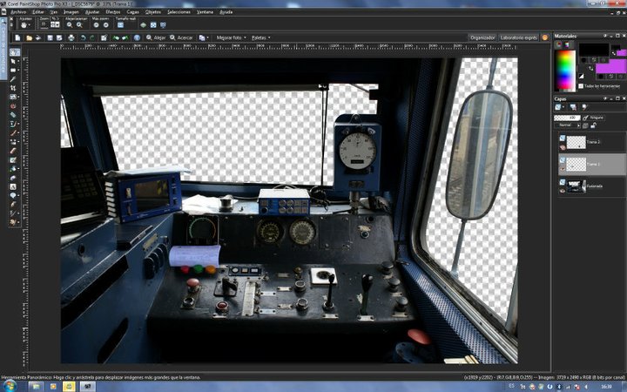Click the New image icon
This screenshot has height=392, width=627.
17,38
